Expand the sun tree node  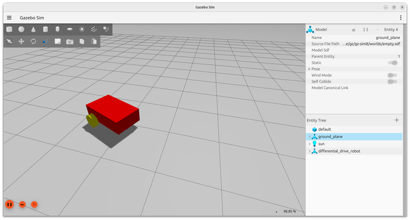[309, 144]
